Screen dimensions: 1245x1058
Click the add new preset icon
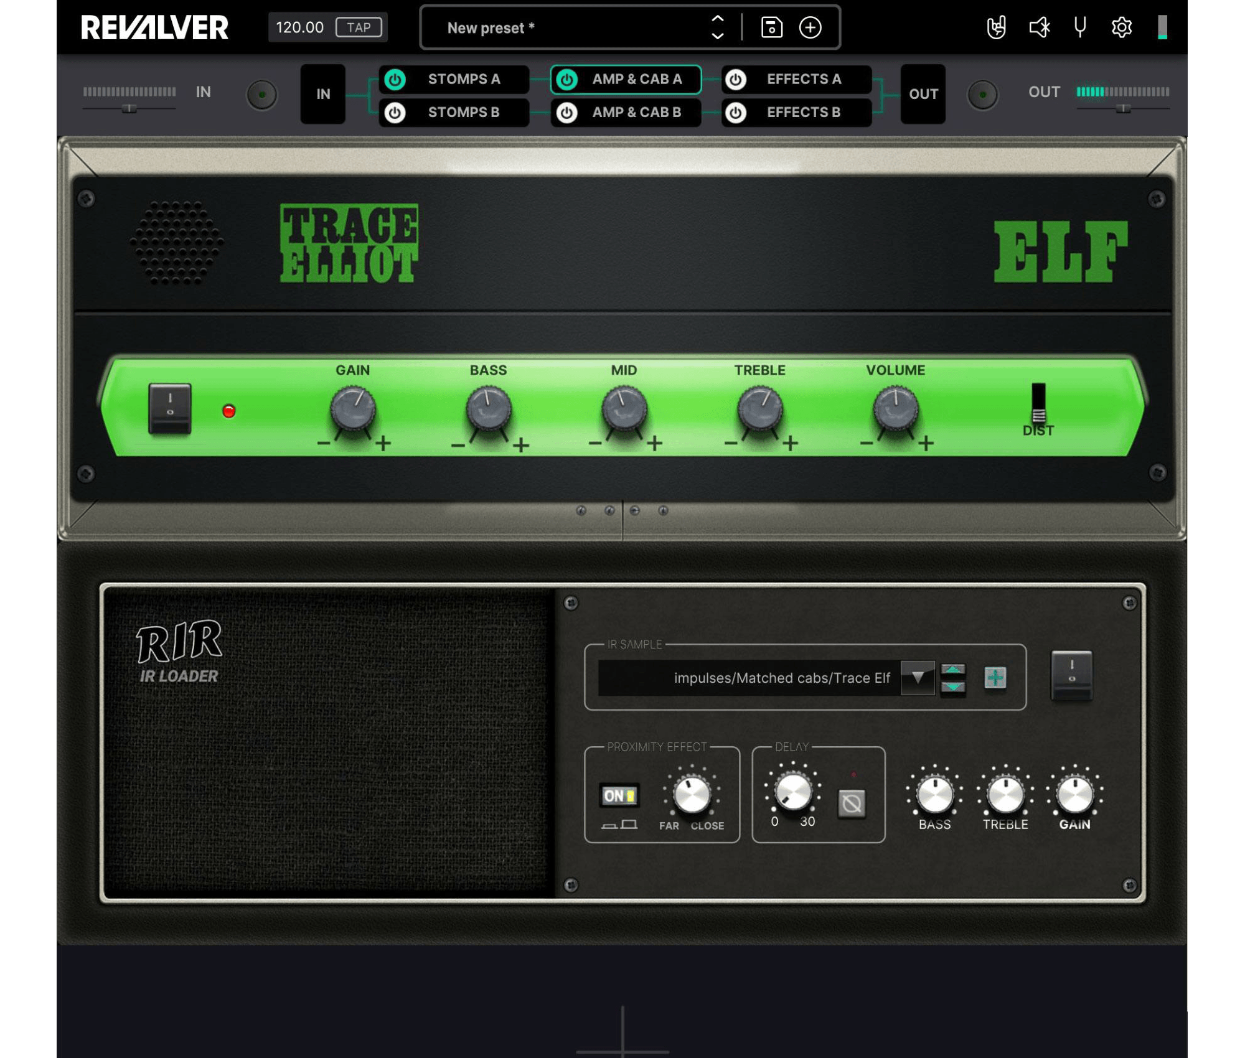click(x=810, y=27)
